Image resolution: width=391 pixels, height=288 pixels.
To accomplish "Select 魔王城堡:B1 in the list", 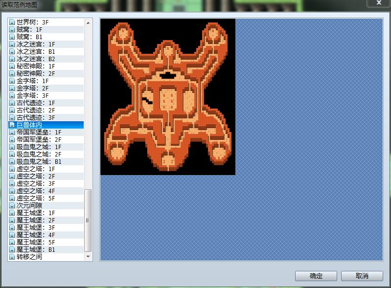I will click(46, 250).
